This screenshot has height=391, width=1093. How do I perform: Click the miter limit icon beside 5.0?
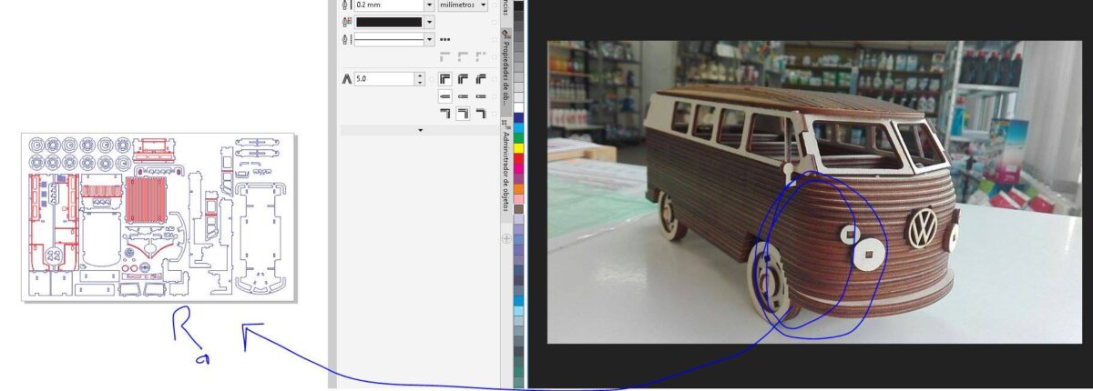[x=346, y=79]
